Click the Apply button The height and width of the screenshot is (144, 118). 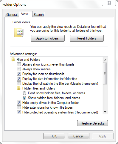click(103, 136)
